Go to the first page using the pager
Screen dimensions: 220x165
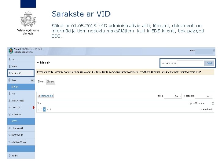point(38,109)
